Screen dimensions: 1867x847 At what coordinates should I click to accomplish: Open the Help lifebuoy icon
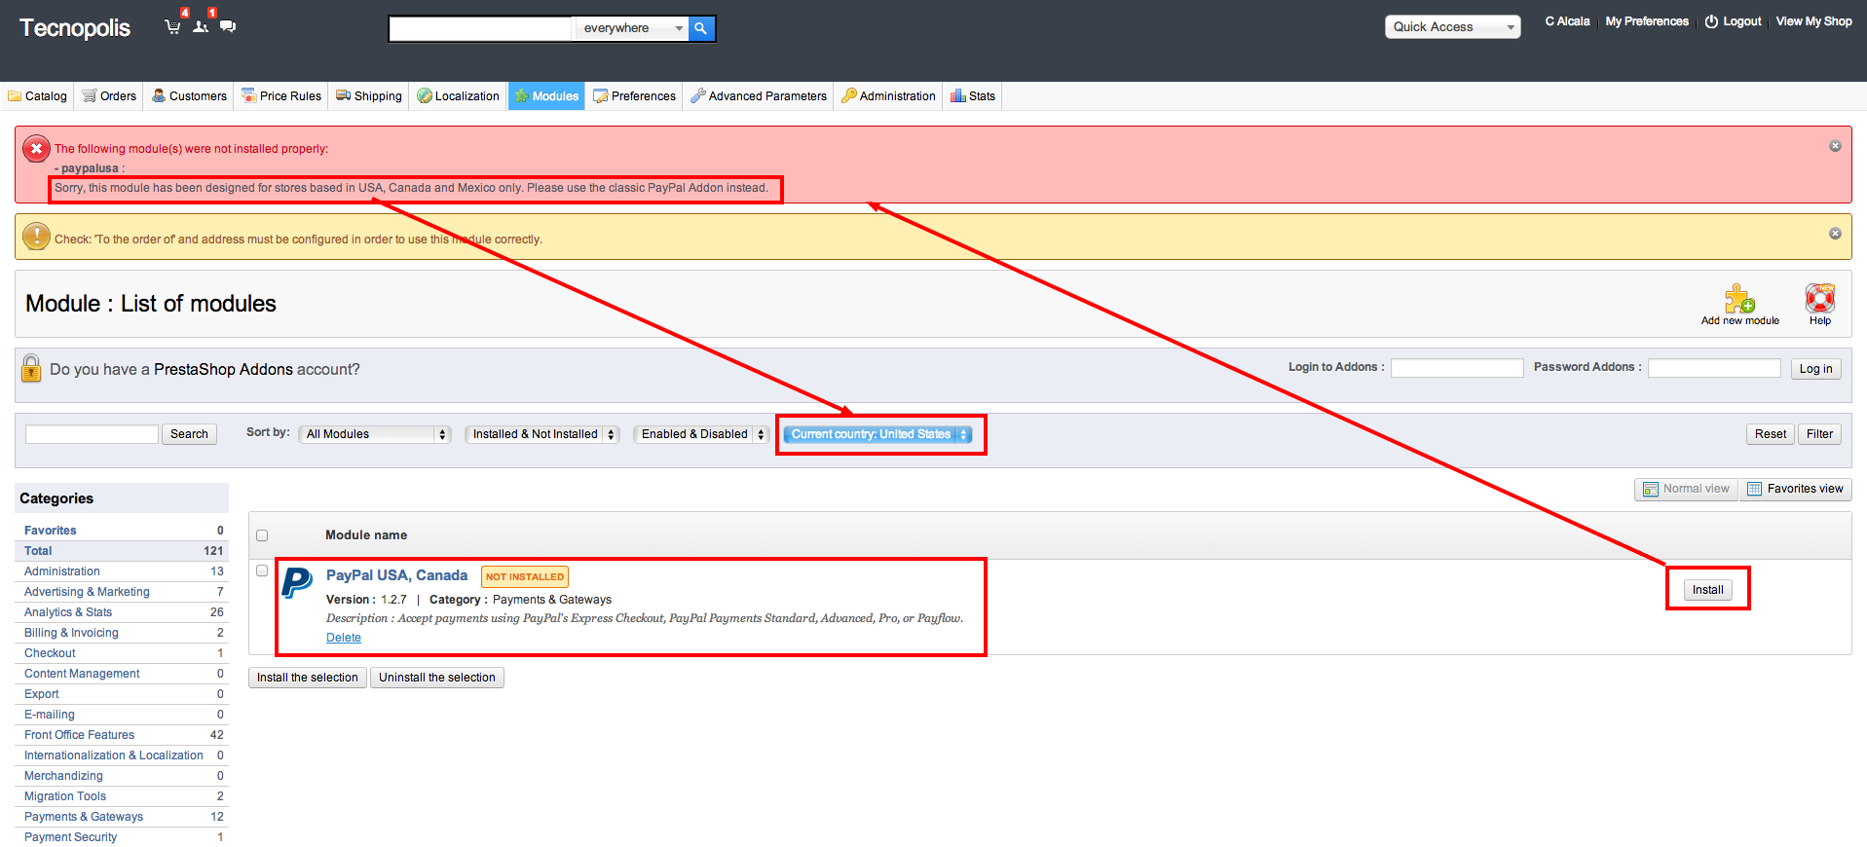tap(1819, 298)
